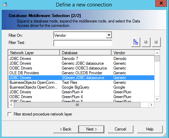Click the Vendor combo box field
Image resolution: width=169 pixels, height=138 pixels.
tap(83, 35)
